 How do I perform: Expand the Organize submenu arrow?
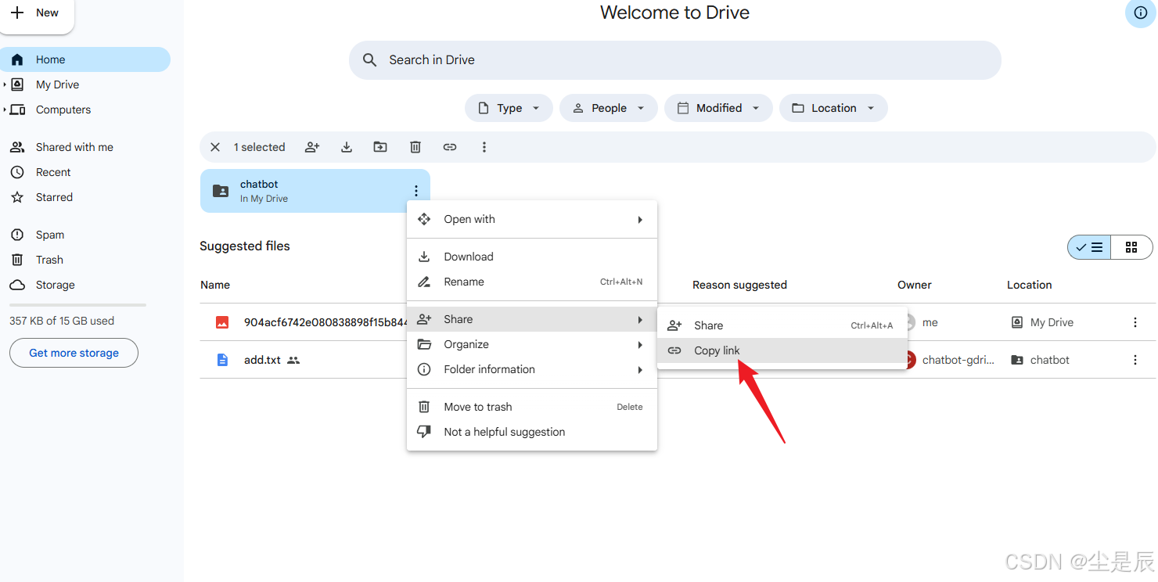coord(640,345)
